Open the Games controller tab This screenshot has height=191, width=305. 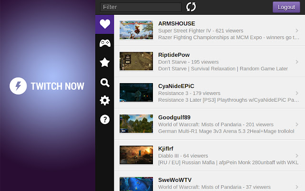click(105, 43)
